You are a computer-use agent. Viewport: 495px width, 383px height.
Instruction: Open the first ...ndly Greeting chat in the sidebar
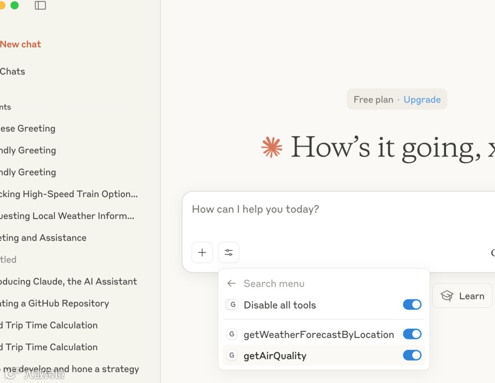point(28,150)
